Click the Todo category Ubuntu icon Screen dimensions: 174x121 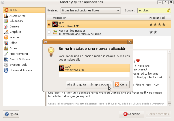6,10
